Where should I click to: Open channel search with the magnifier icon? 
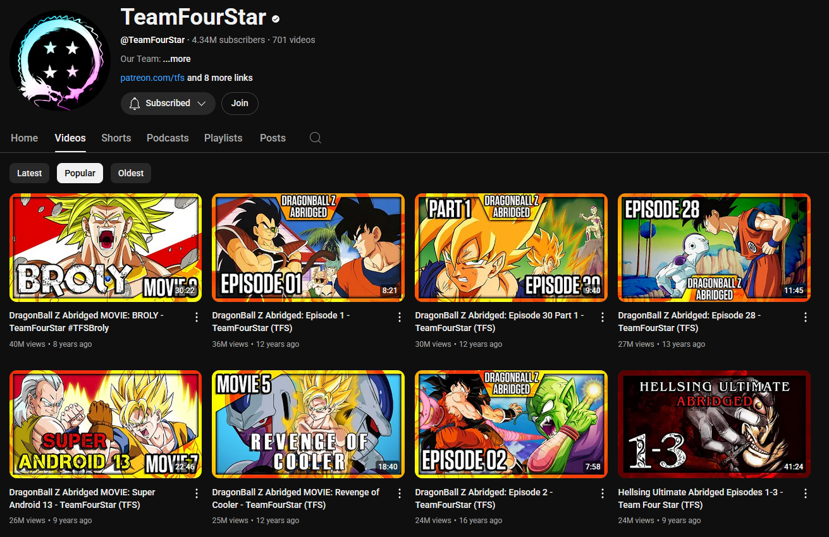pos(316,138)
